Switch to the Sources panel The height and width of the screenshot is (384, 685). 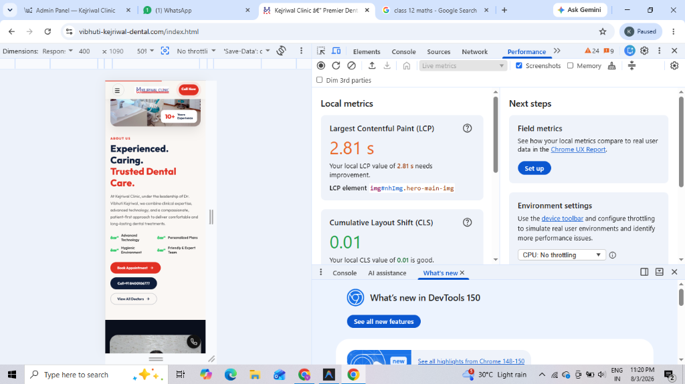click(439, 51)
